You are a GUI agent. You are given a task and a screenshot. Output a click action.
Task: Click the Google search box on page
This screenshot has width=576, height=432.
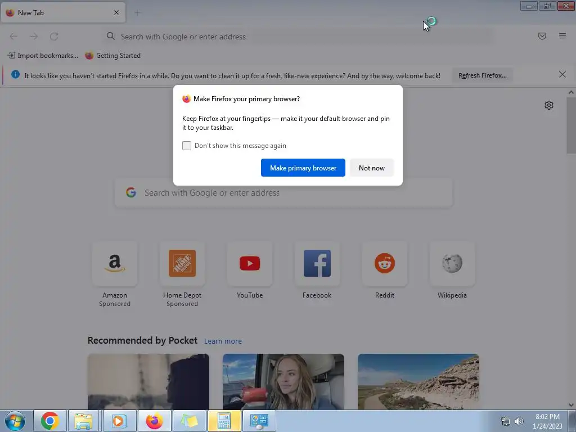pos(283,193)
